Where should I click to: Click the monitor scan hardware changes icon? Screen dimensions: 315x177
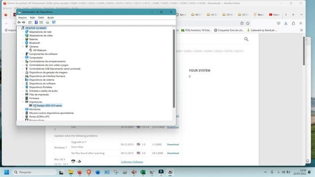(x=54, y=22)
